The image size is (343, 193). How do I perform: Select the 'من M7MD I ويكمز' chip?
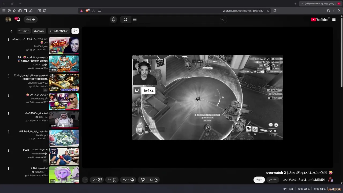pyautogui.click(x=59, y=31)
